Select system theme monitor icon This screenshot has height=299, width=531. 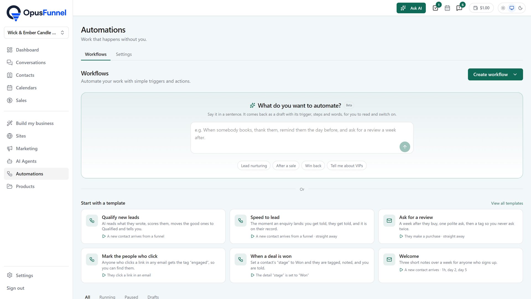pyautogui.click(x=512, y=8)
